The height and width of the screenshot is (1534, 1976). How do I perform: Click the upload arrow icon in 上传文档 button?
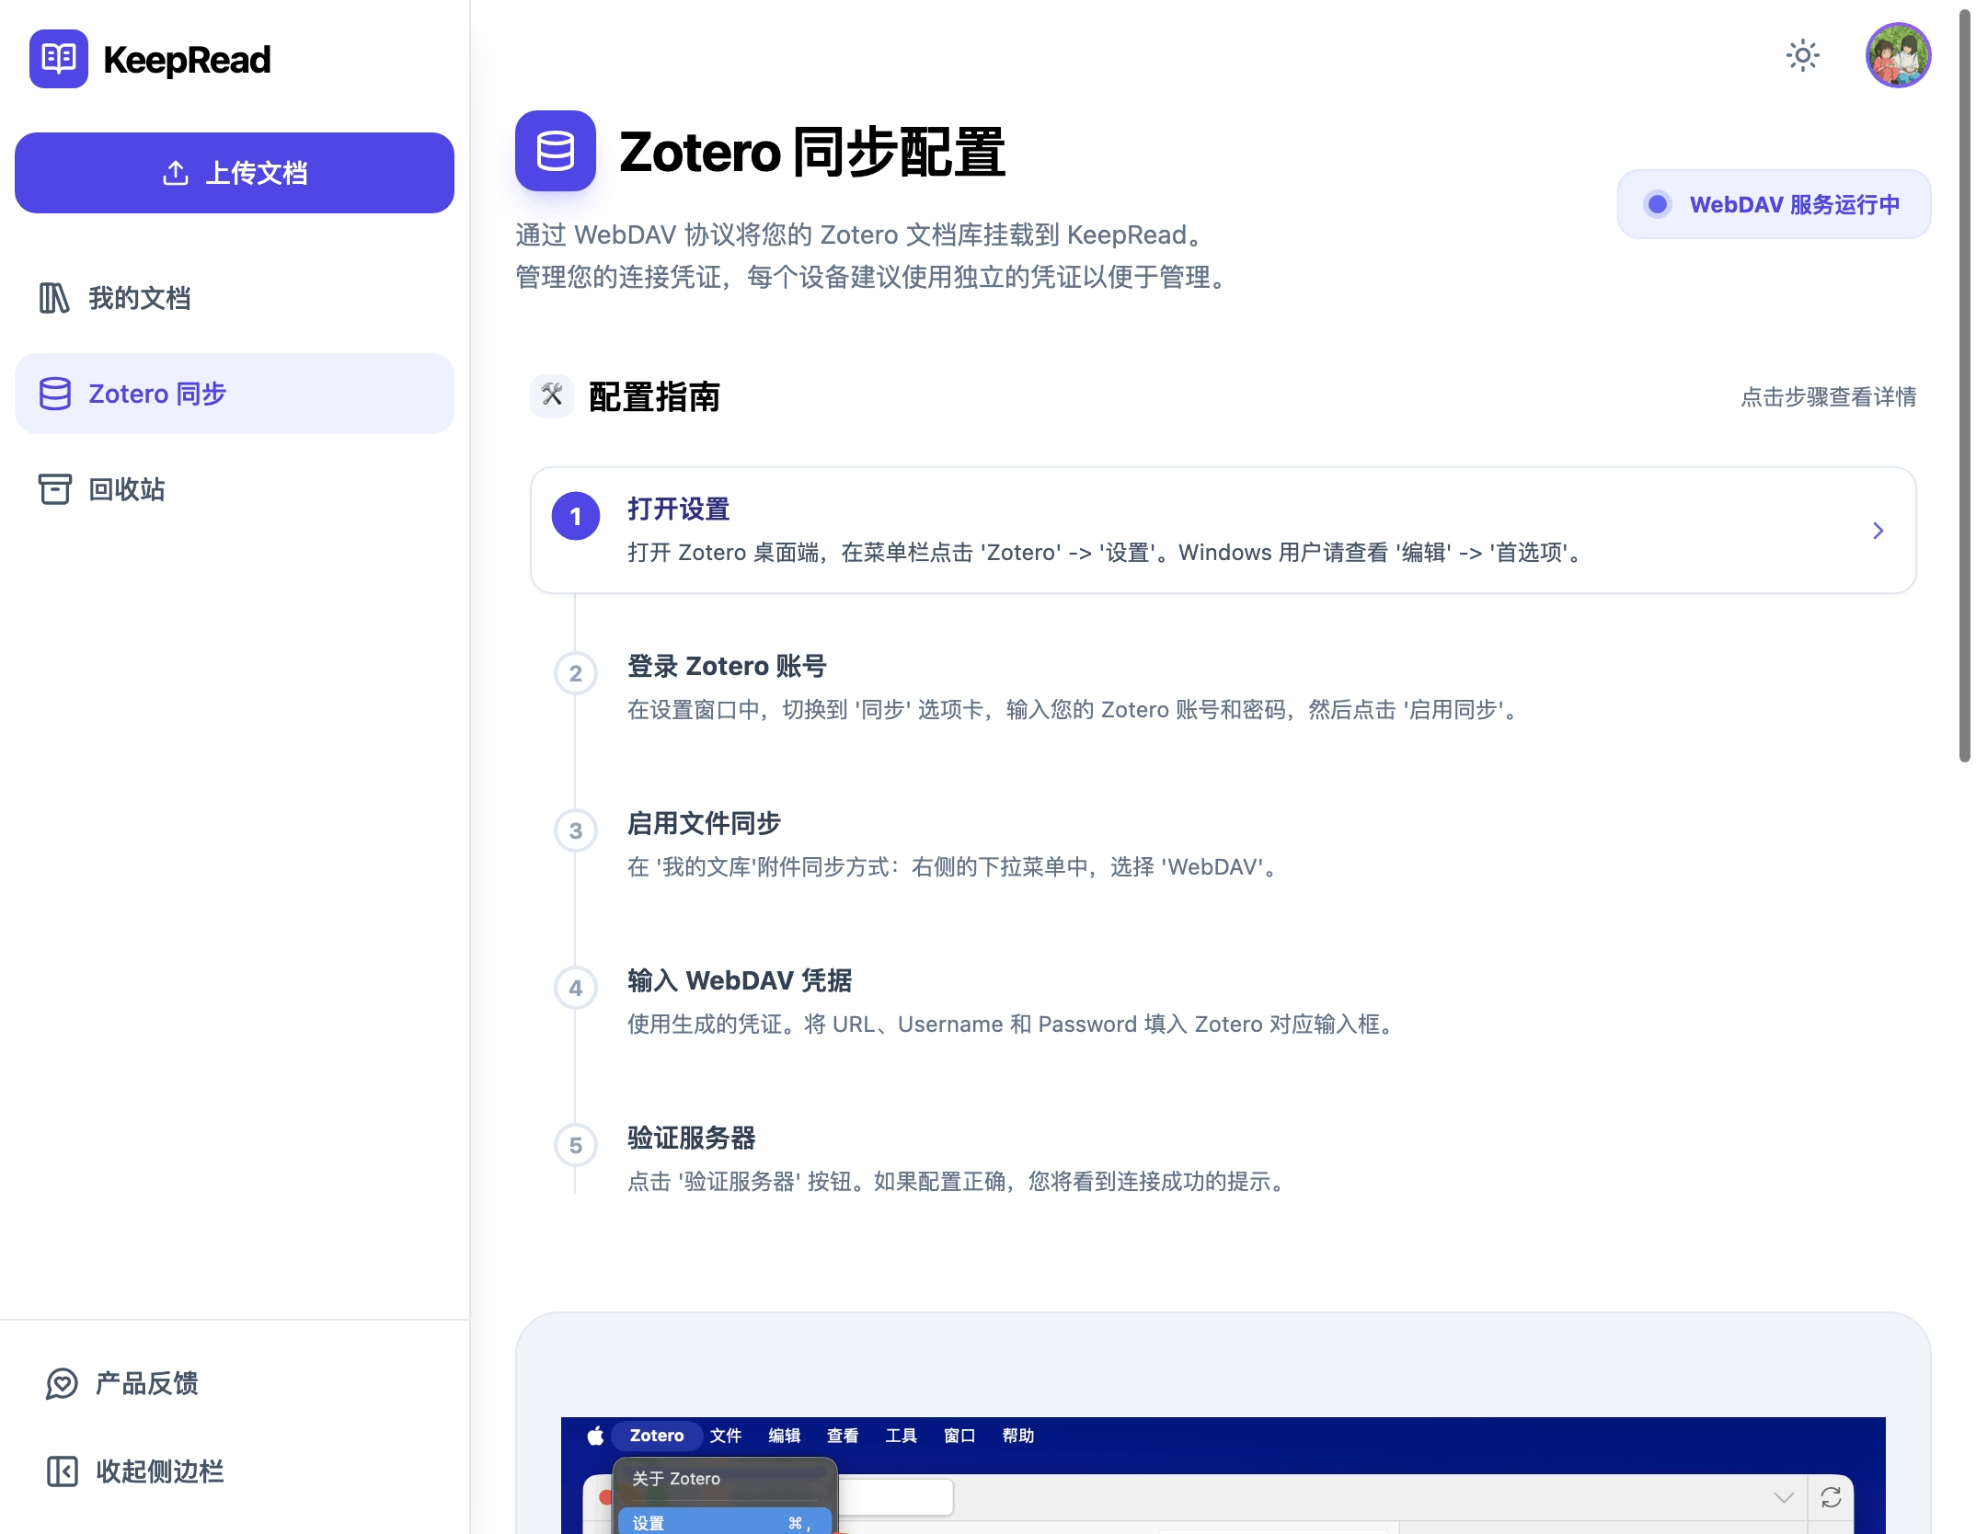pos(176,172)
